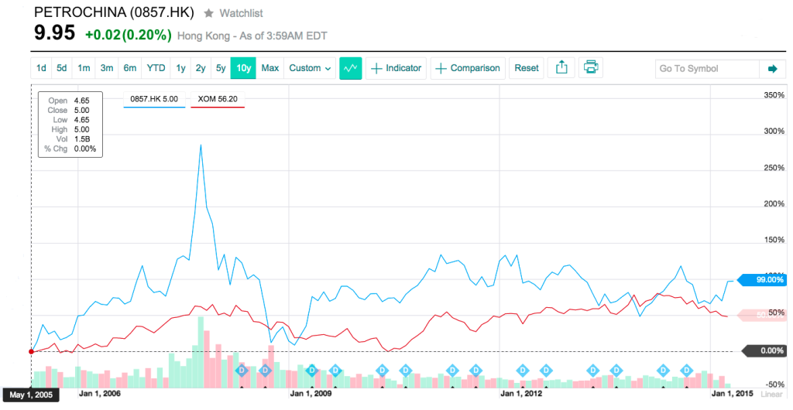Select the 1d time range
Screen dimensions: 793x410
click(x=42, y=68)
